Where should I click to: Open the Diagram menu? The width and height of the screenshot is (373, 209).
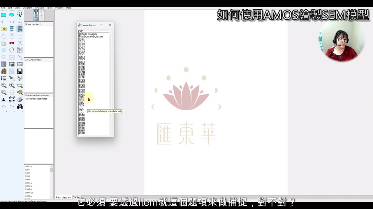click(28, 8)
